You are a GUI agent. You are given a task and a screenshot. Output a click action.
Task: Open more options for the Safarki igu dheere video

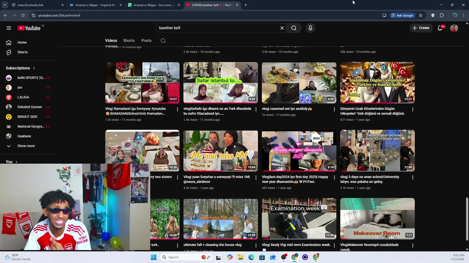click(x=256, y=109)
